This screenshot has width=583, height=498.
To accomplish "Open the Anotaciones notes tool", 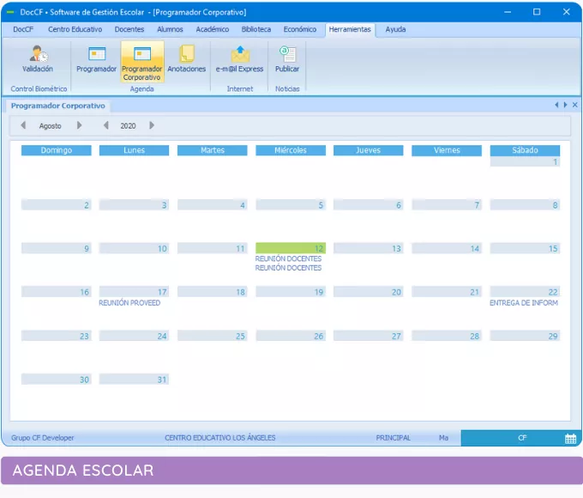I will point(186,58).
